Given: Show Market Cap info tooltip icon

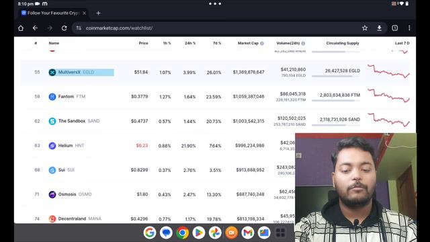Looking at the screenshot, I should point(262,43).
